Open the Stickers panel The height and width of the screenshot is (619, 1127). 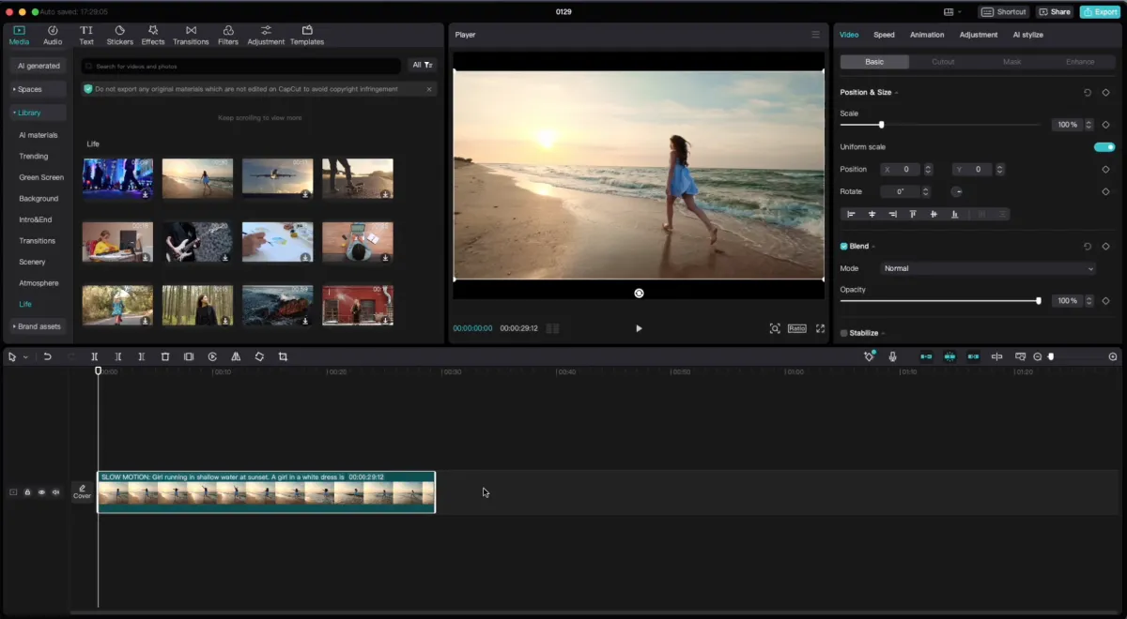pos(120,36)
